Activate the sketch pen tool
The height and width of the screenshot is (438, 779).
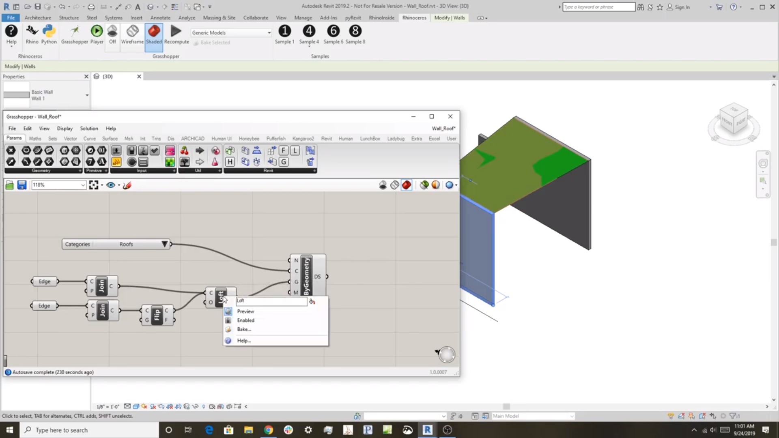click(127, 185)
